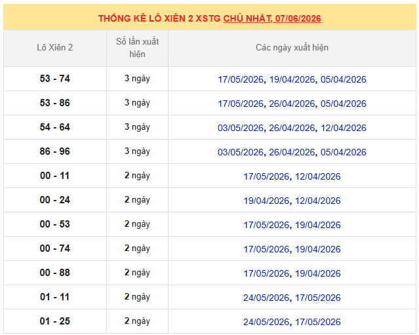Click '2 ngày' in the 00 - 74 row
This screenshot has height=335, width=419.
[137, 248]
